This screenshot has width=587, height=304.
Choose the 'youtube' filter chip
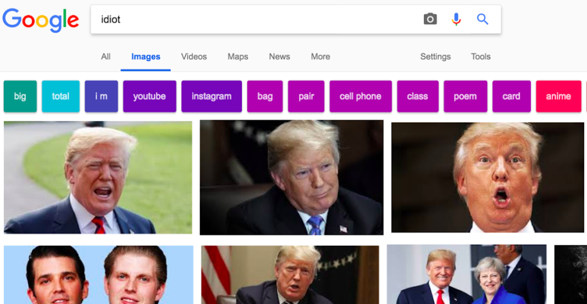click(149, 96)
